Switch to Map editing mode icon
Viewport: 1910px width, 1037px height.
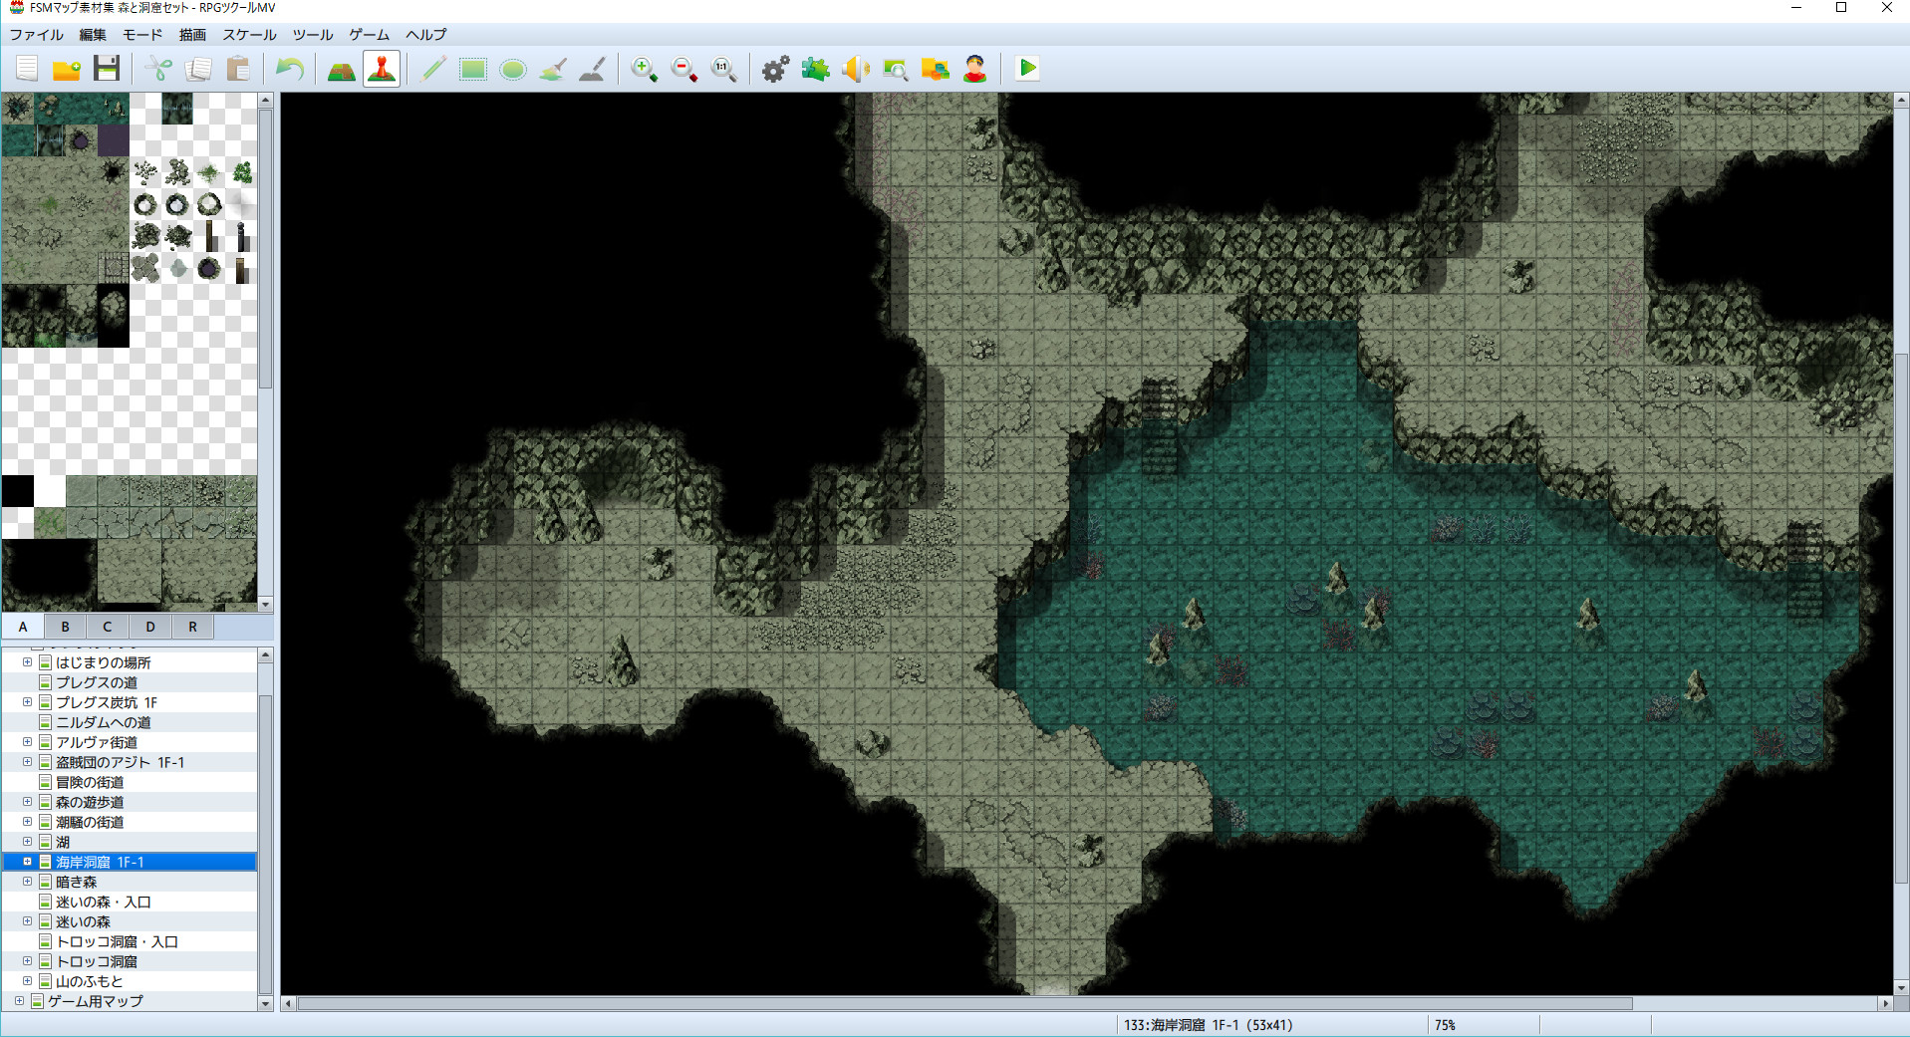click(342, 69)
